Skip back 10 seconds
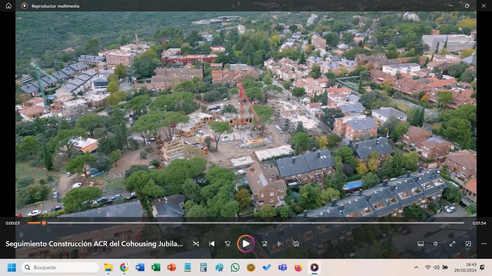Screen dimensions: 492x276 click(227, 243)
